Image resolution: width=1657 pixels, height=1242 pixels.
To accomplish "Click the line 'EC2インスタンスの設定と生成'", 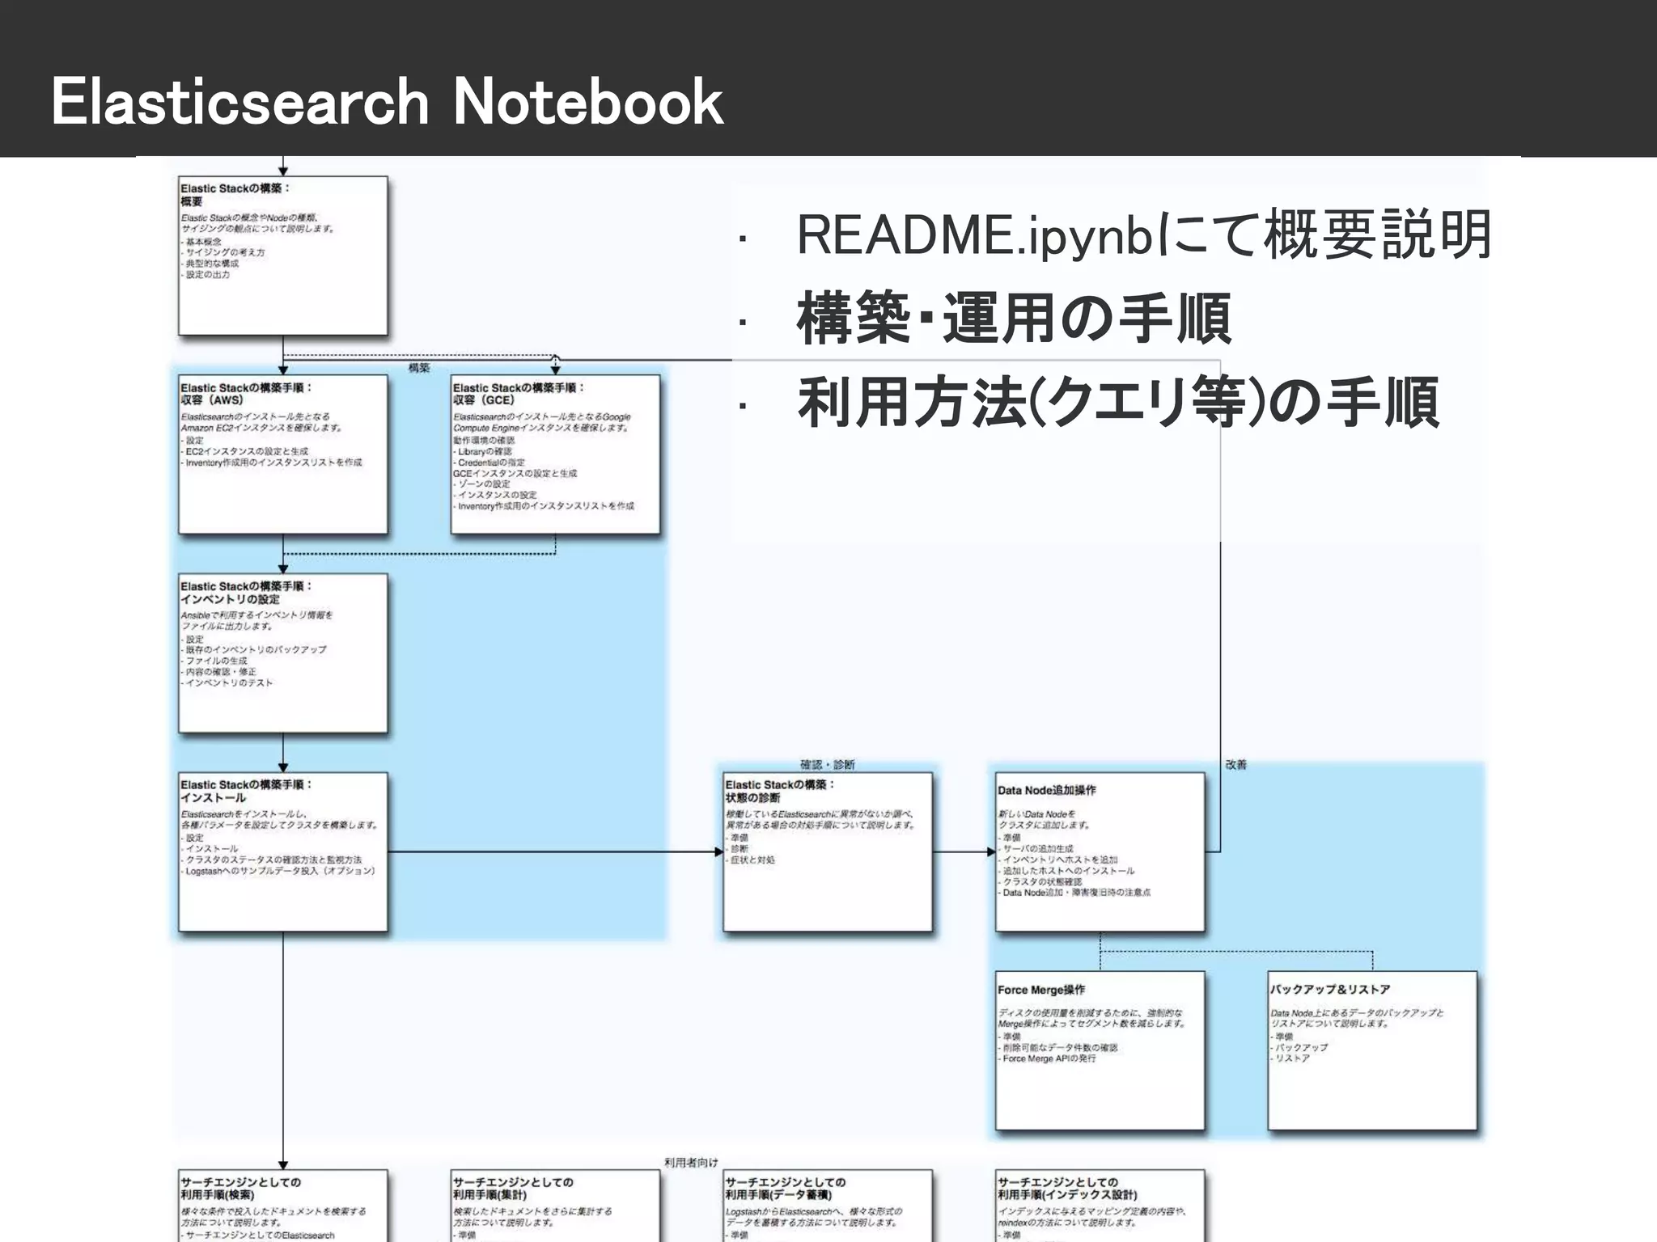I will [x=246, y=451].
